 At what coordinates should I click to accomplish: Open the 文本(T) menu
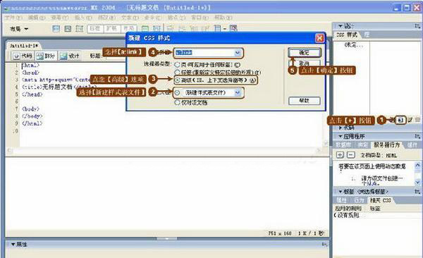point(130,18)
